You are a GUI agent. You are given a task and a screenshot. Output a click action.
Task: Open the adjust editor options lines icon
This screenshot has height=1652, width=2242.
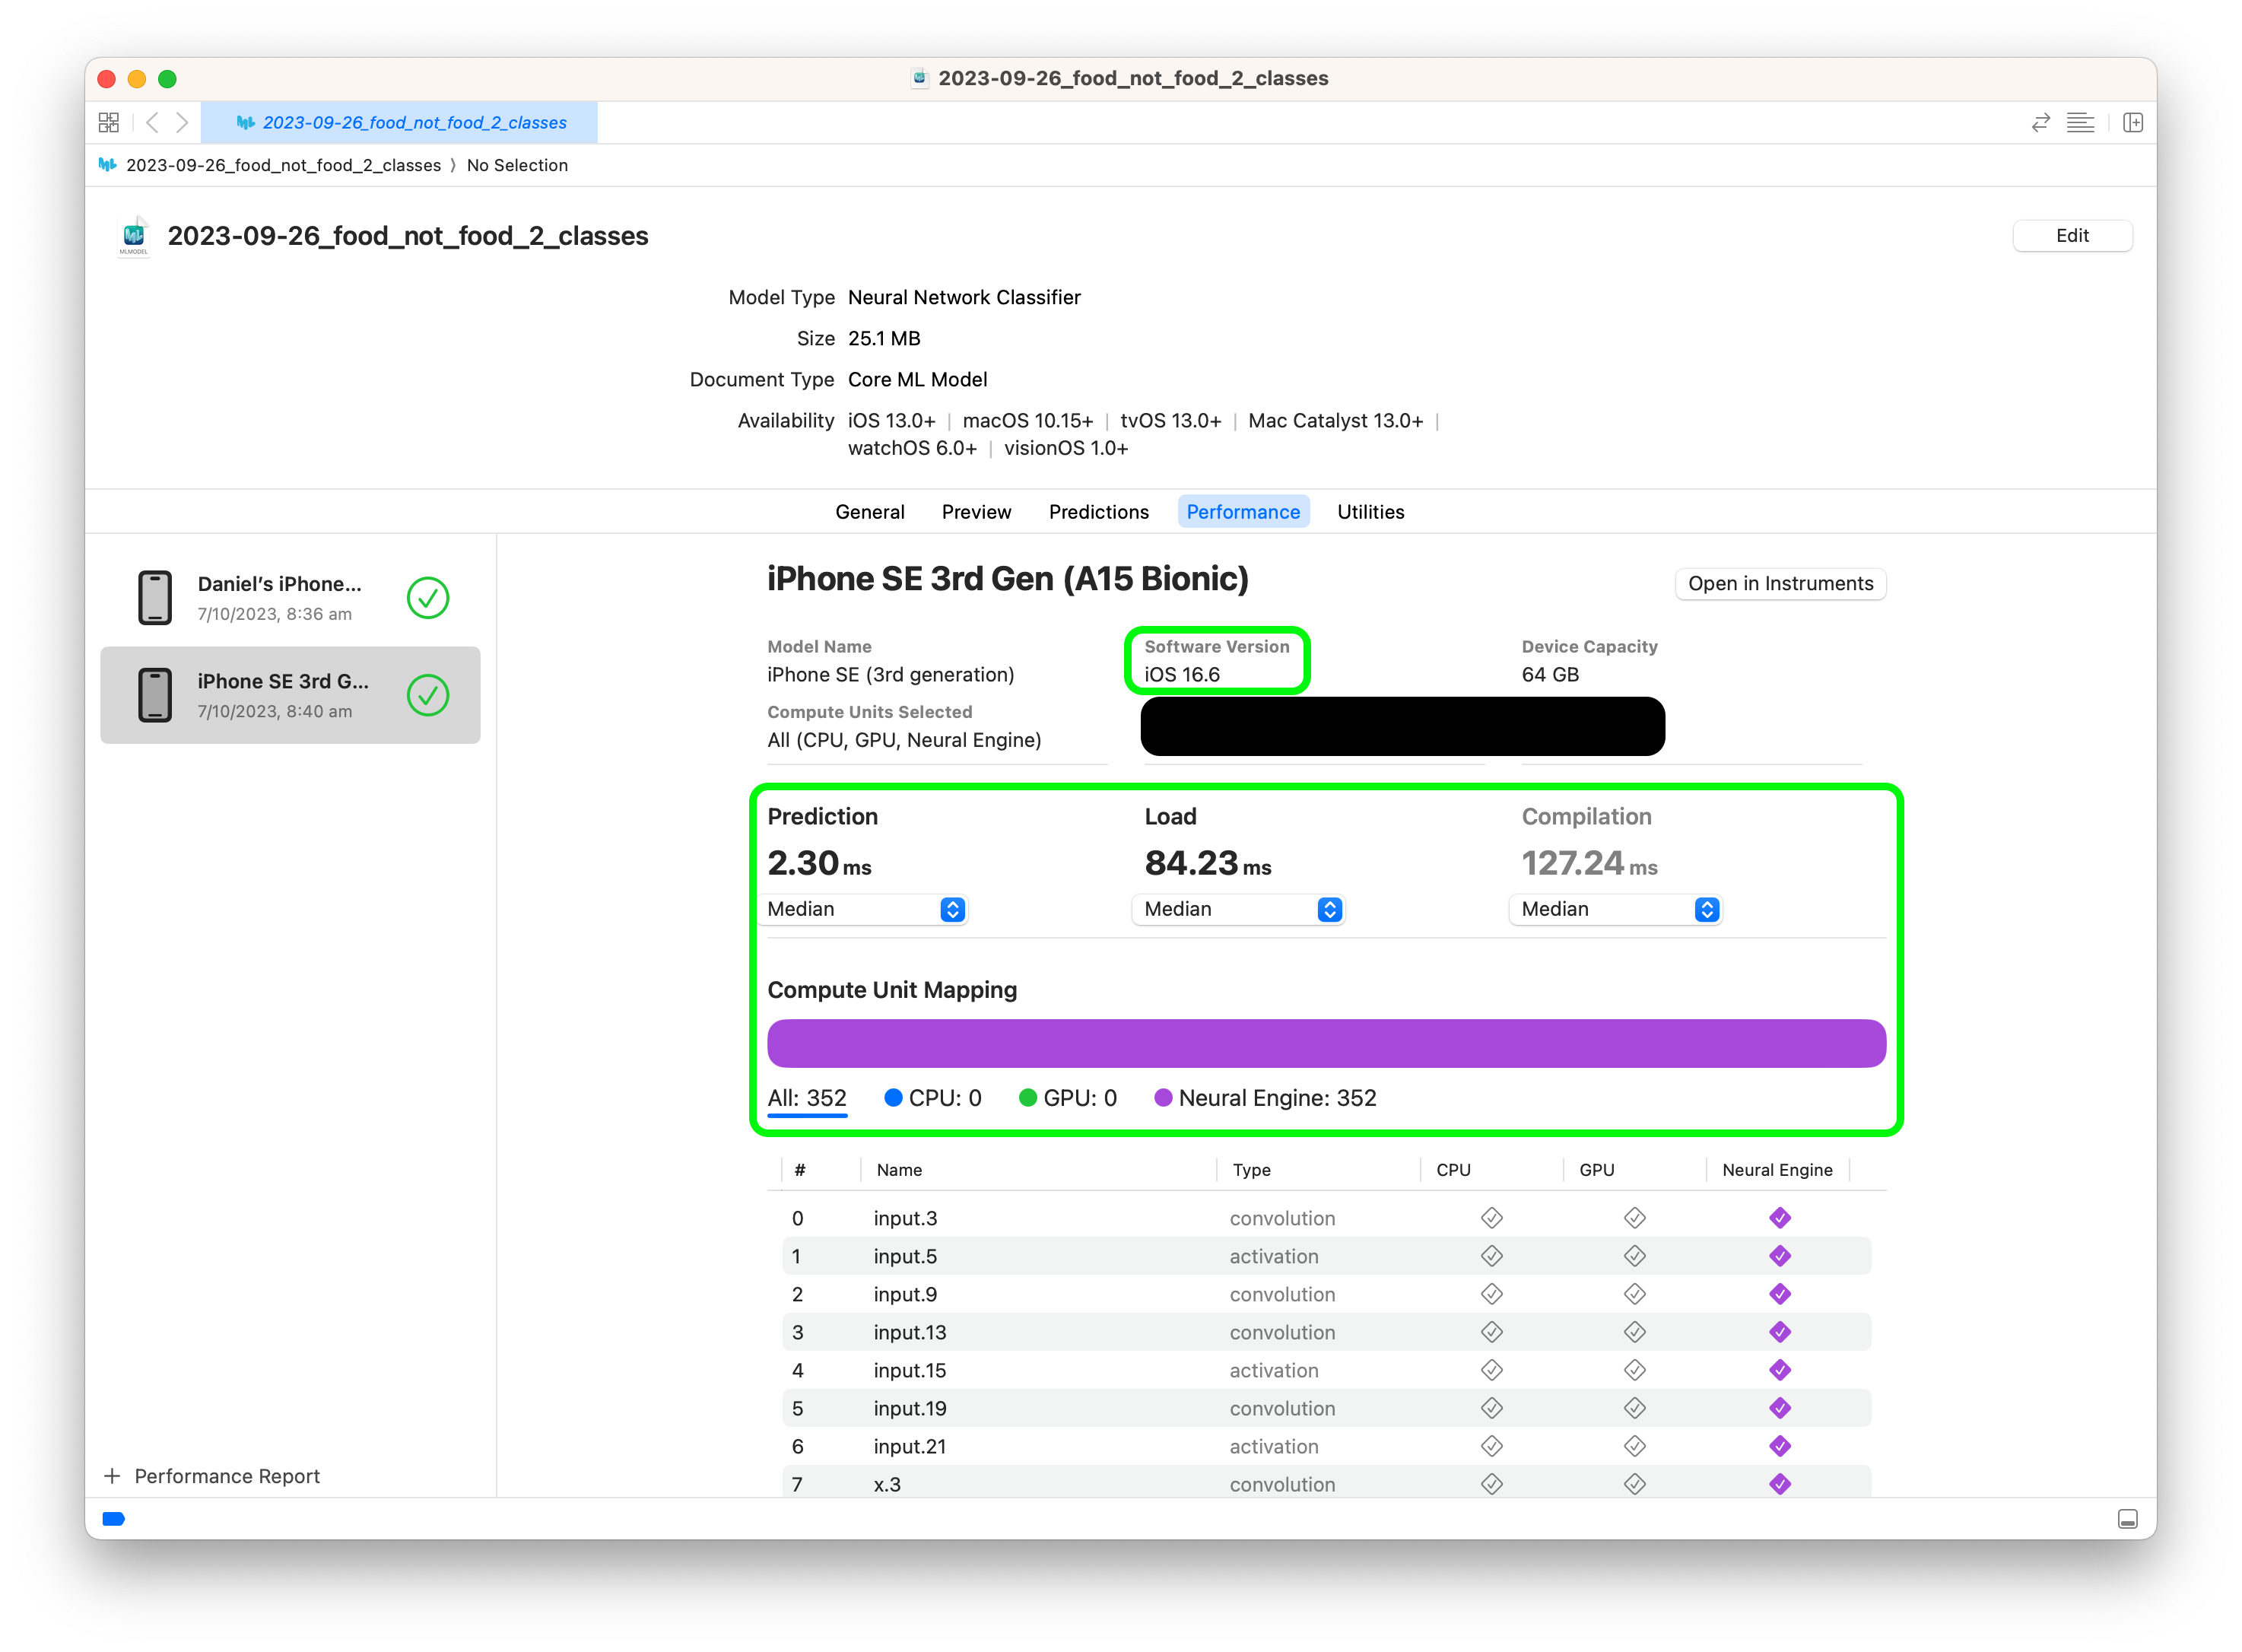[x=2081, y=122]
